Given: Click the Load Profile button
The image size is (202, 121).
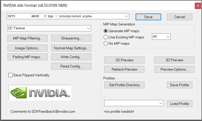Looking at the screenshot, I should [x=179, y=104].
